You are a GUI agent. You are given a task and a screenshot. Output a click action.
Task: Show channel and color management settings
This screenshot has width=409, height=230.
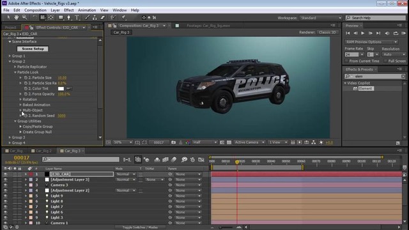tap(187, 142)
